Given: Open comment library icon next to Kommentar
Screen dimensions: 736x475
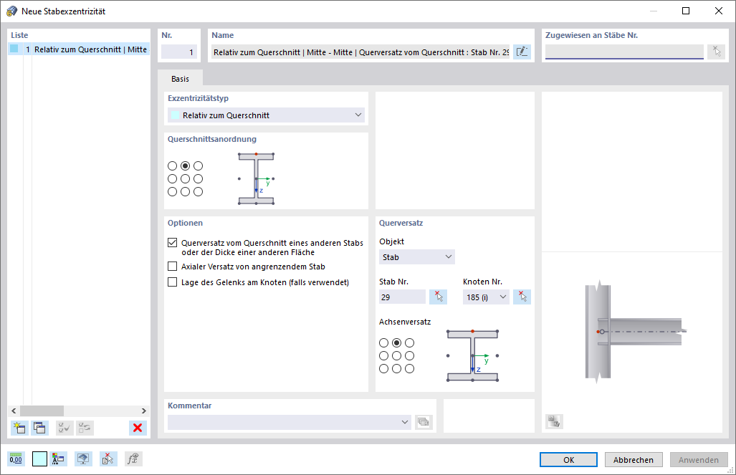Looking at the screenshot, I should 424,422.
